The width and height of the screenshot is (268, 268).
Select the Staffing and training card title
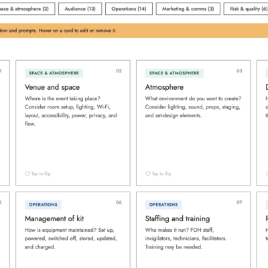pos(178,218)
